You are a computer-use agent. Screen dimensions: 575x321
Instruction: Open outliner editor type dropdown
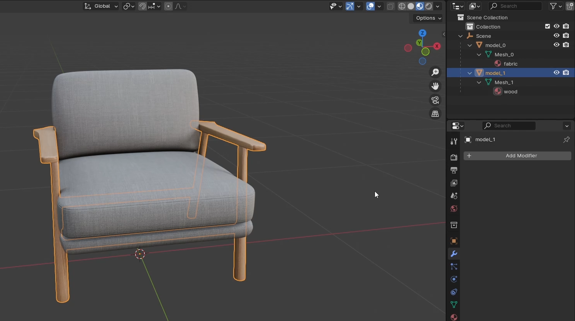click(x=458, y=6)
